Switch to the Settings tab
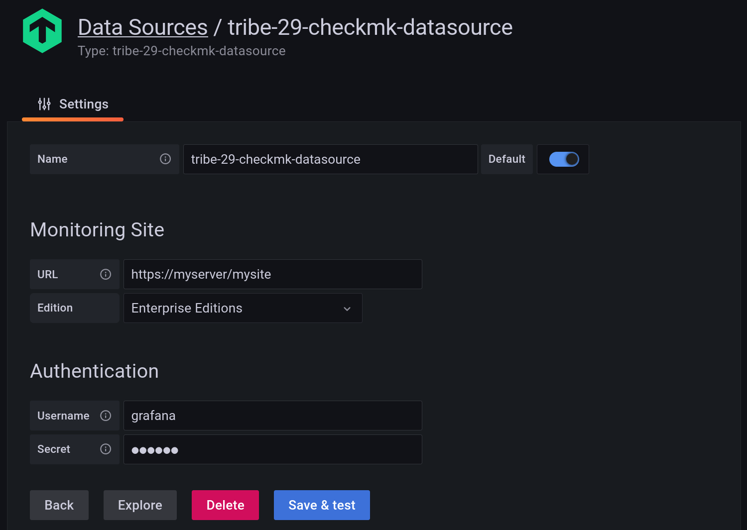 pos(73,104)
